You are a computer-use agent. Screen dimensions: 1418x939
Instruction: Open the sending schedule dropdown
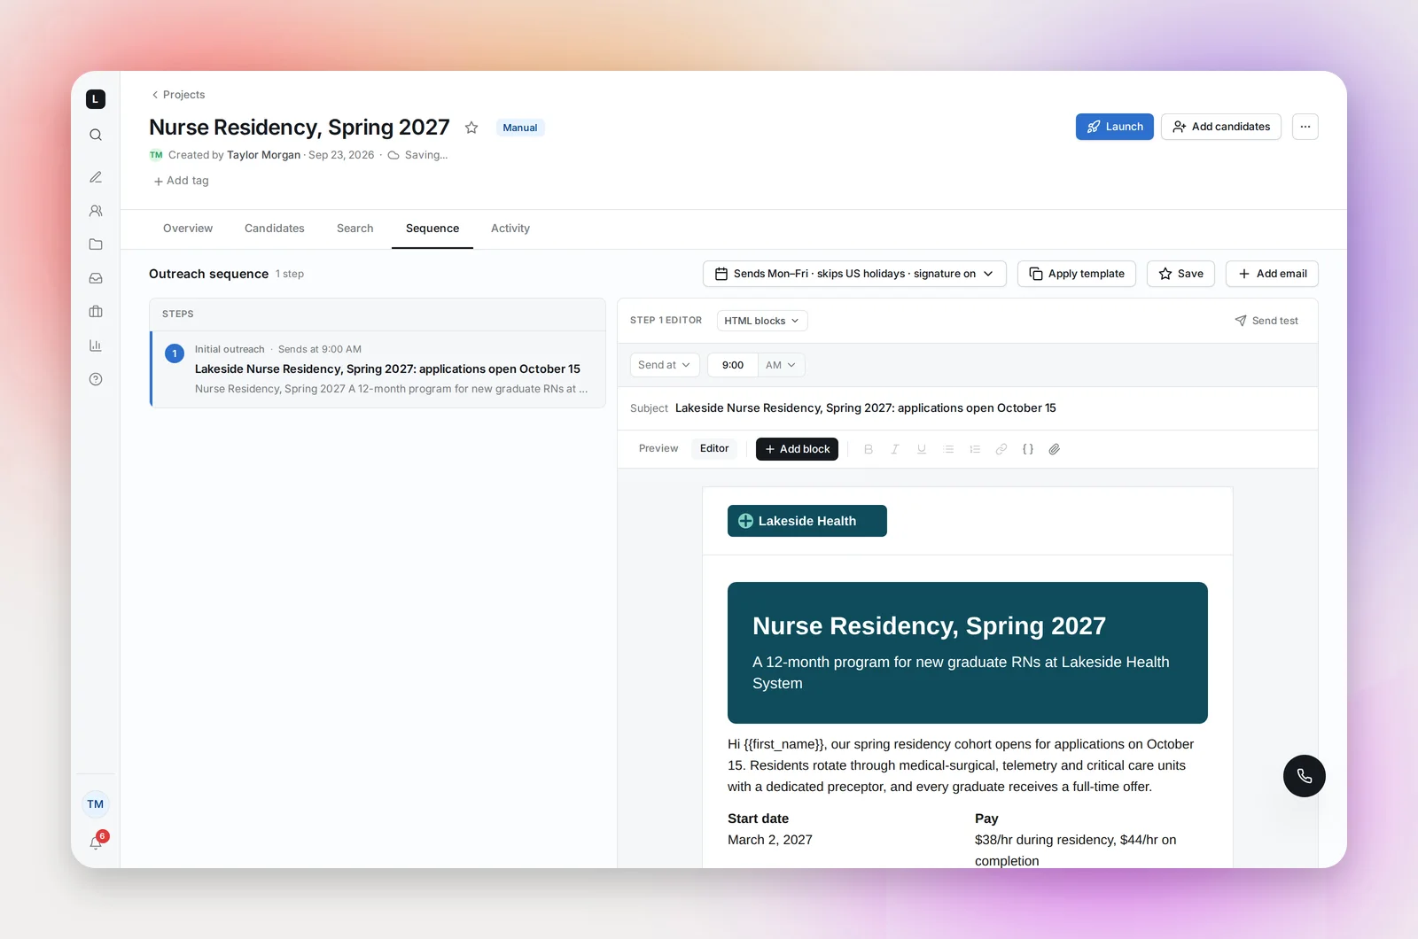pyautogui.click(x=854, y=274)
